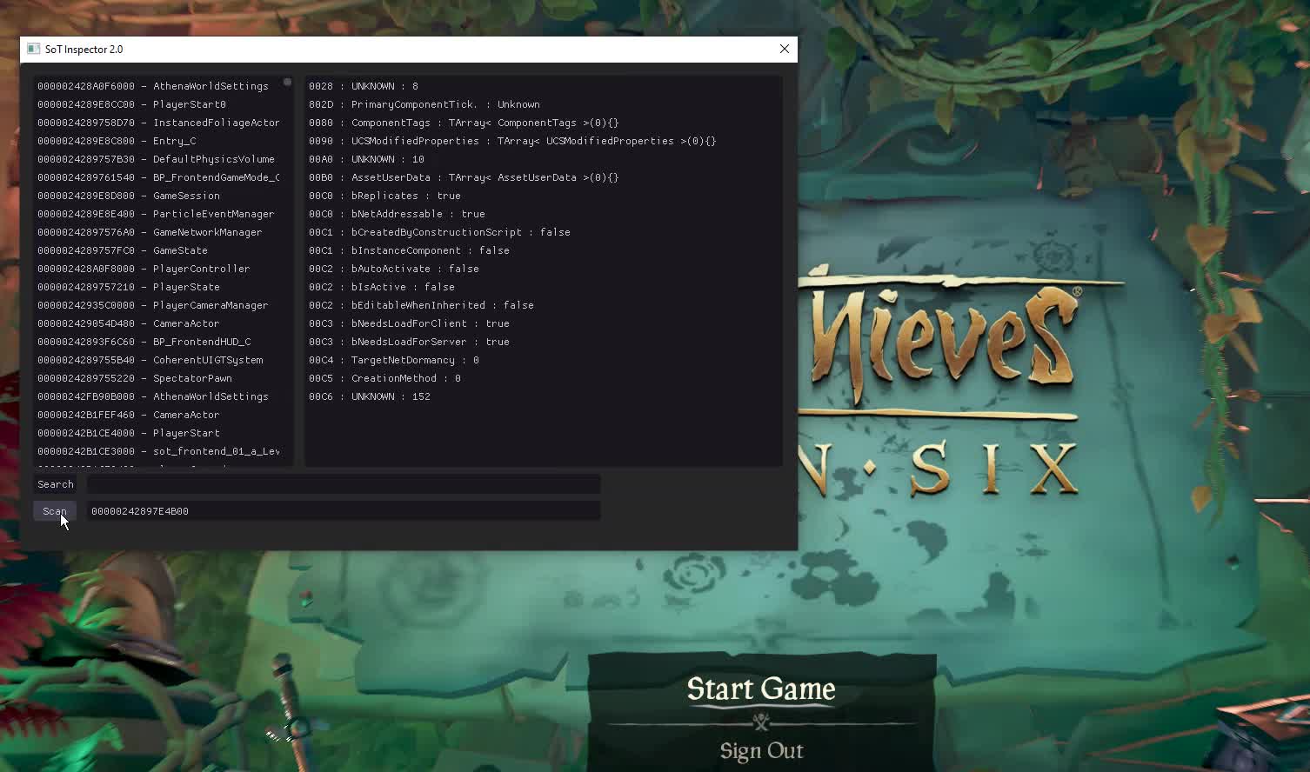This screenshot has width=1310, height=772.
Task: Close the SoT Inspector window
Action: (784, 49)
